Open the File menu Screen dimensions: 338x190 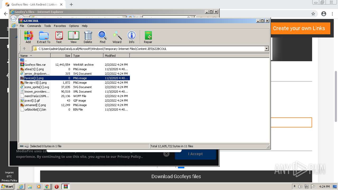pyautogui.click(x=22, y=26)
